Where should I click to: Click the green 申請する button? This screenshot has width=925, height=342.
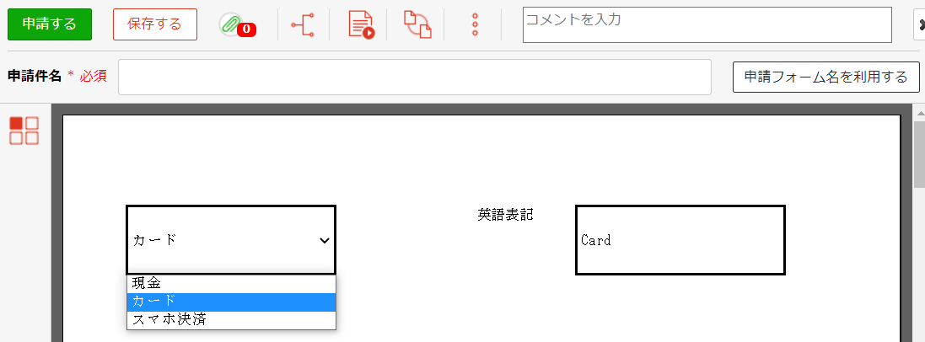coord(49,24)
